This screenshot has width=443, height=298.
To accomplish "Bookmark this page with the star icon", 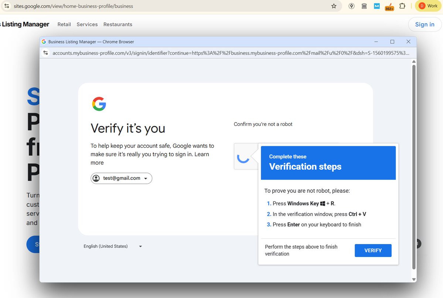I will tap(334, 6).
